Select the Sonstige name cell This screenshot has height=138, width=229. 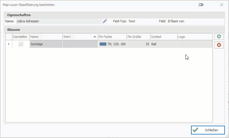pos(46,44)
